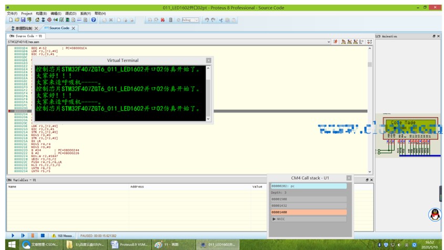This screenshot has height=250, width=444.
Task: Open the 调试(D) menu
Action: 70,13
